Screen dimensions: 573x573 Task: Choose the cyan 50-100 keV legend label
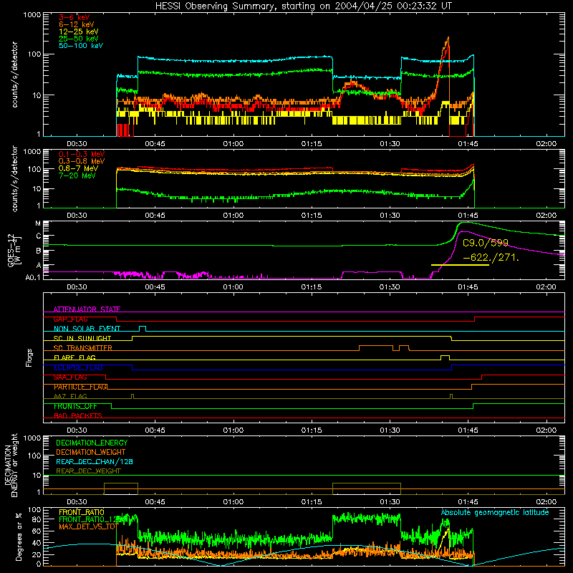81,46
